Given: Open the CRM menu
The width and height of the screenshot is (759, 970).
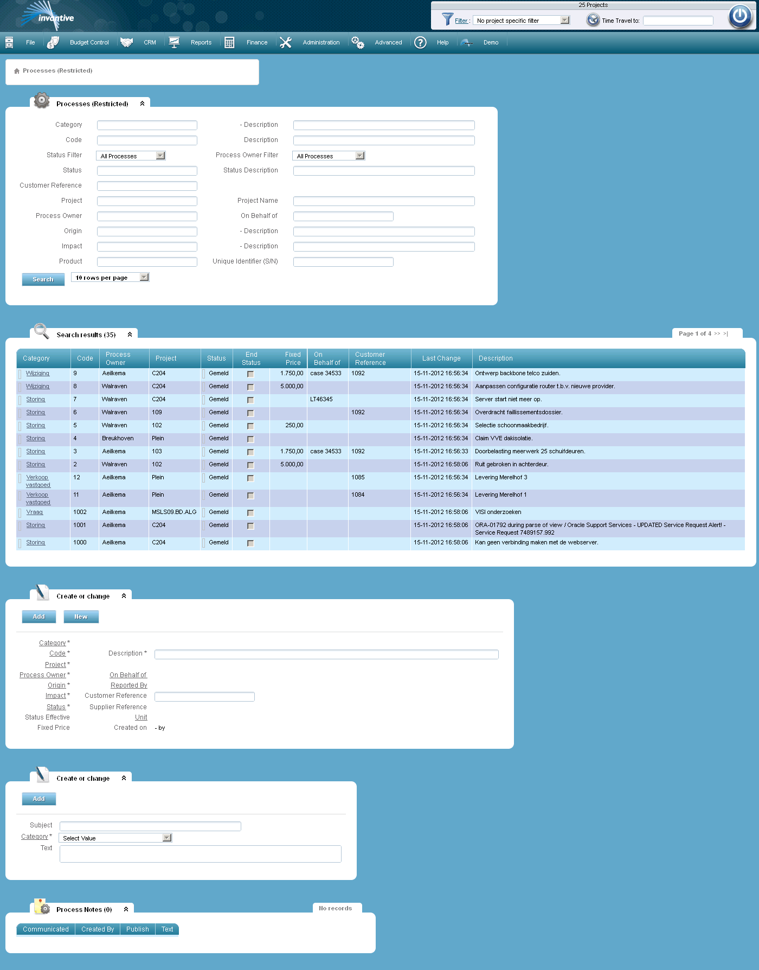Looking at the screenshot, I should pos(150,42).
